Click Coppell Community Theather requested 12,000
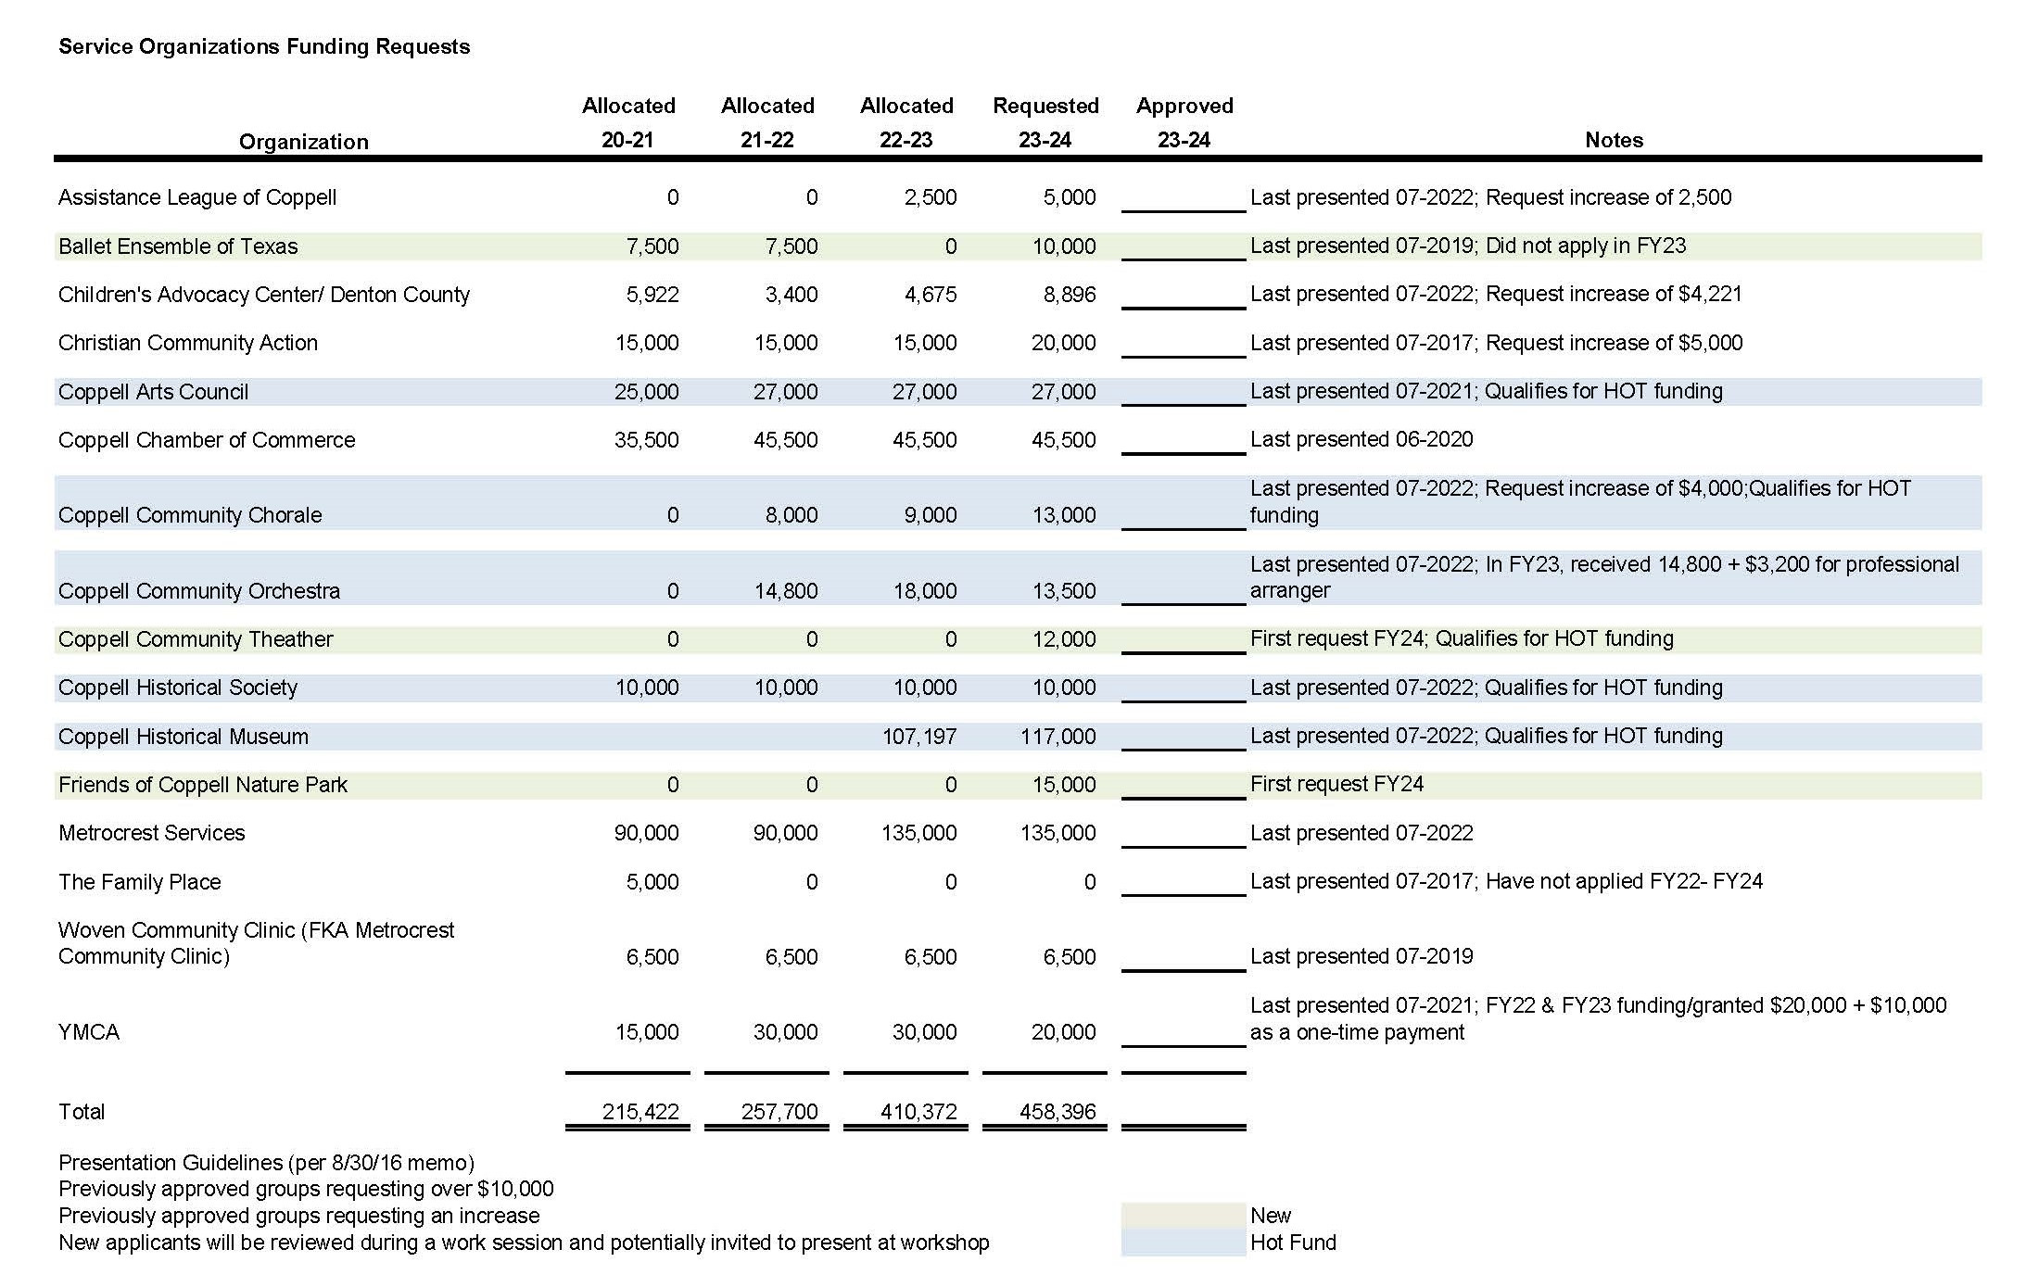 [1064, 639]
